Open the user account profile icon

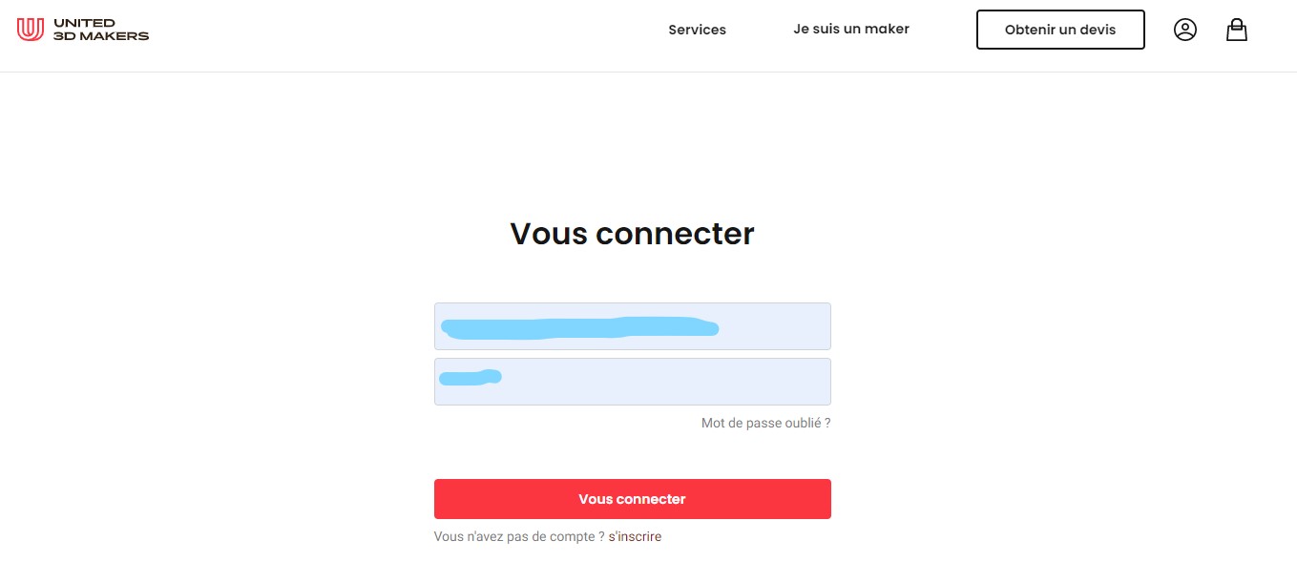pos(1184,30)
